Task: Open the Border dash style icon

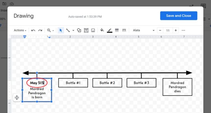Action: 124,30
